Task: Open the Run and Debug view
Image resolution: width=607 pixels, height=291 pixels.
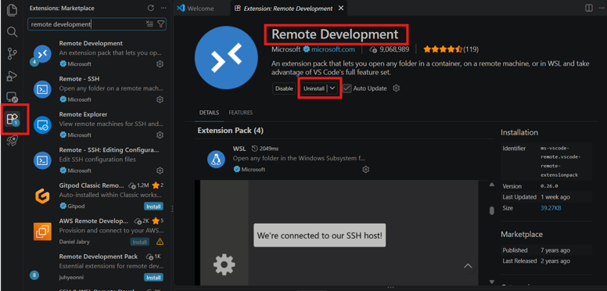Action: pyautogui.click(x=13, y=76)
